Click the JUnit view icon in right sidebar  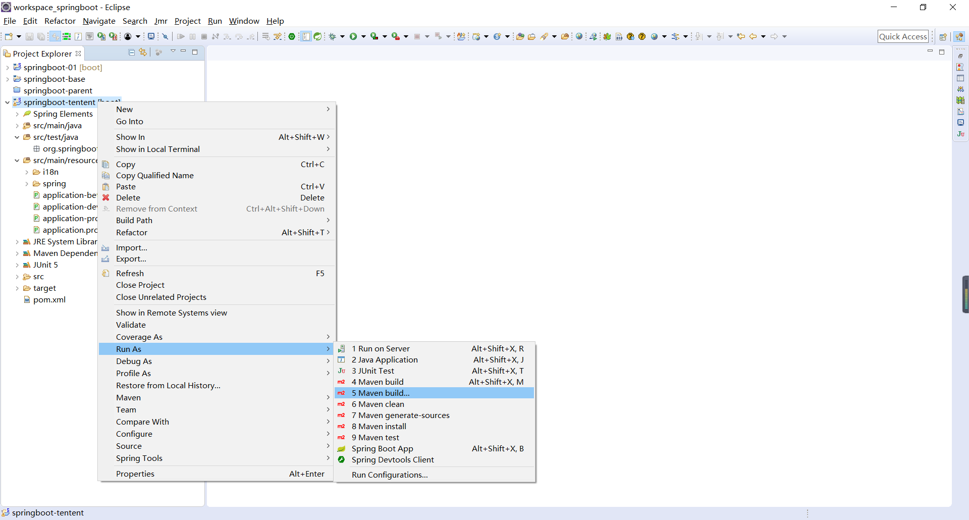(960, 134)
